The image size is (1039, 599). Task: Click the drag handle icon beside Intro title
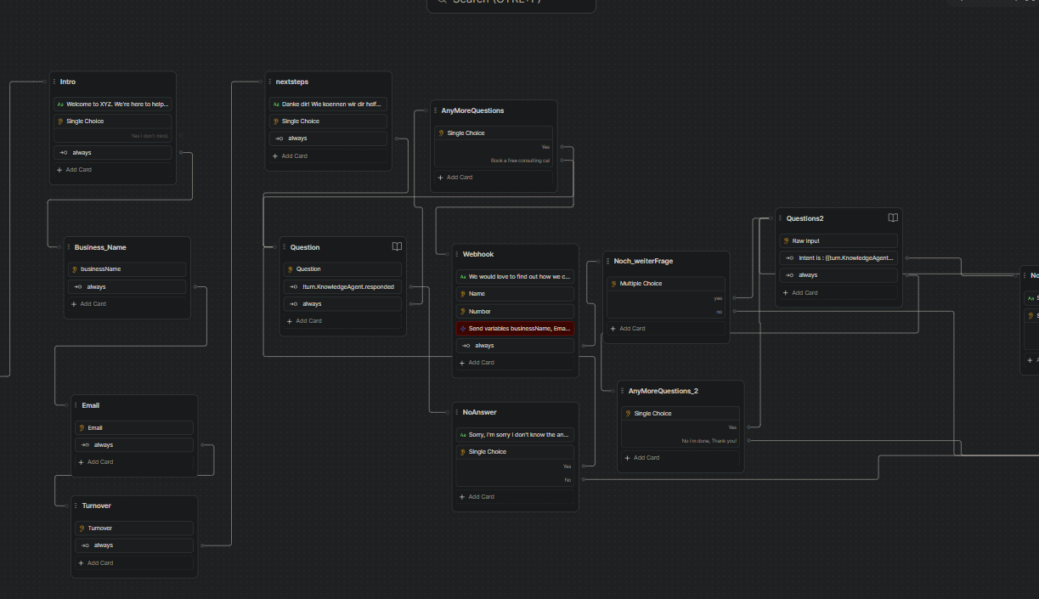click(55, 82)
